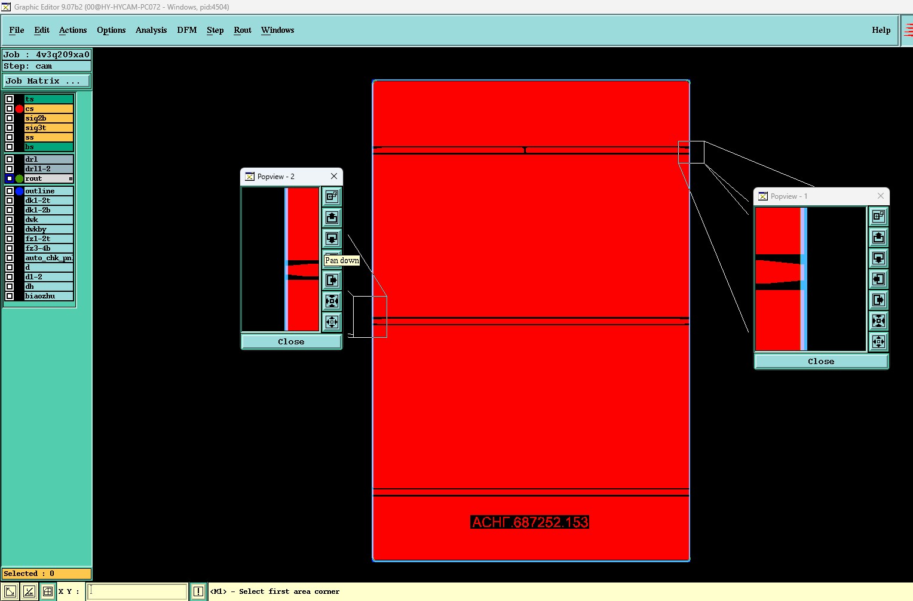Click the red color dot on the cs layer
Screen dimensions: 913x601
tap(19, 109)
